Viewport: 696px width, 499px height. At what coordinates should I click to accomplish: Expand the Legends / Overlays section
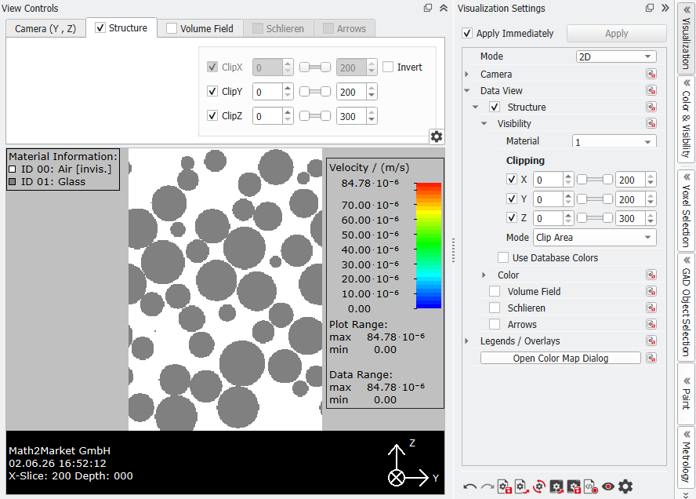467,341
